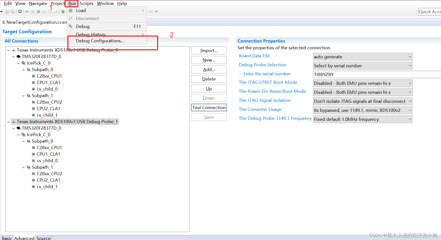
Task: Open the JTAG Signal Isolation dropdown
Action: pos(410,101)
